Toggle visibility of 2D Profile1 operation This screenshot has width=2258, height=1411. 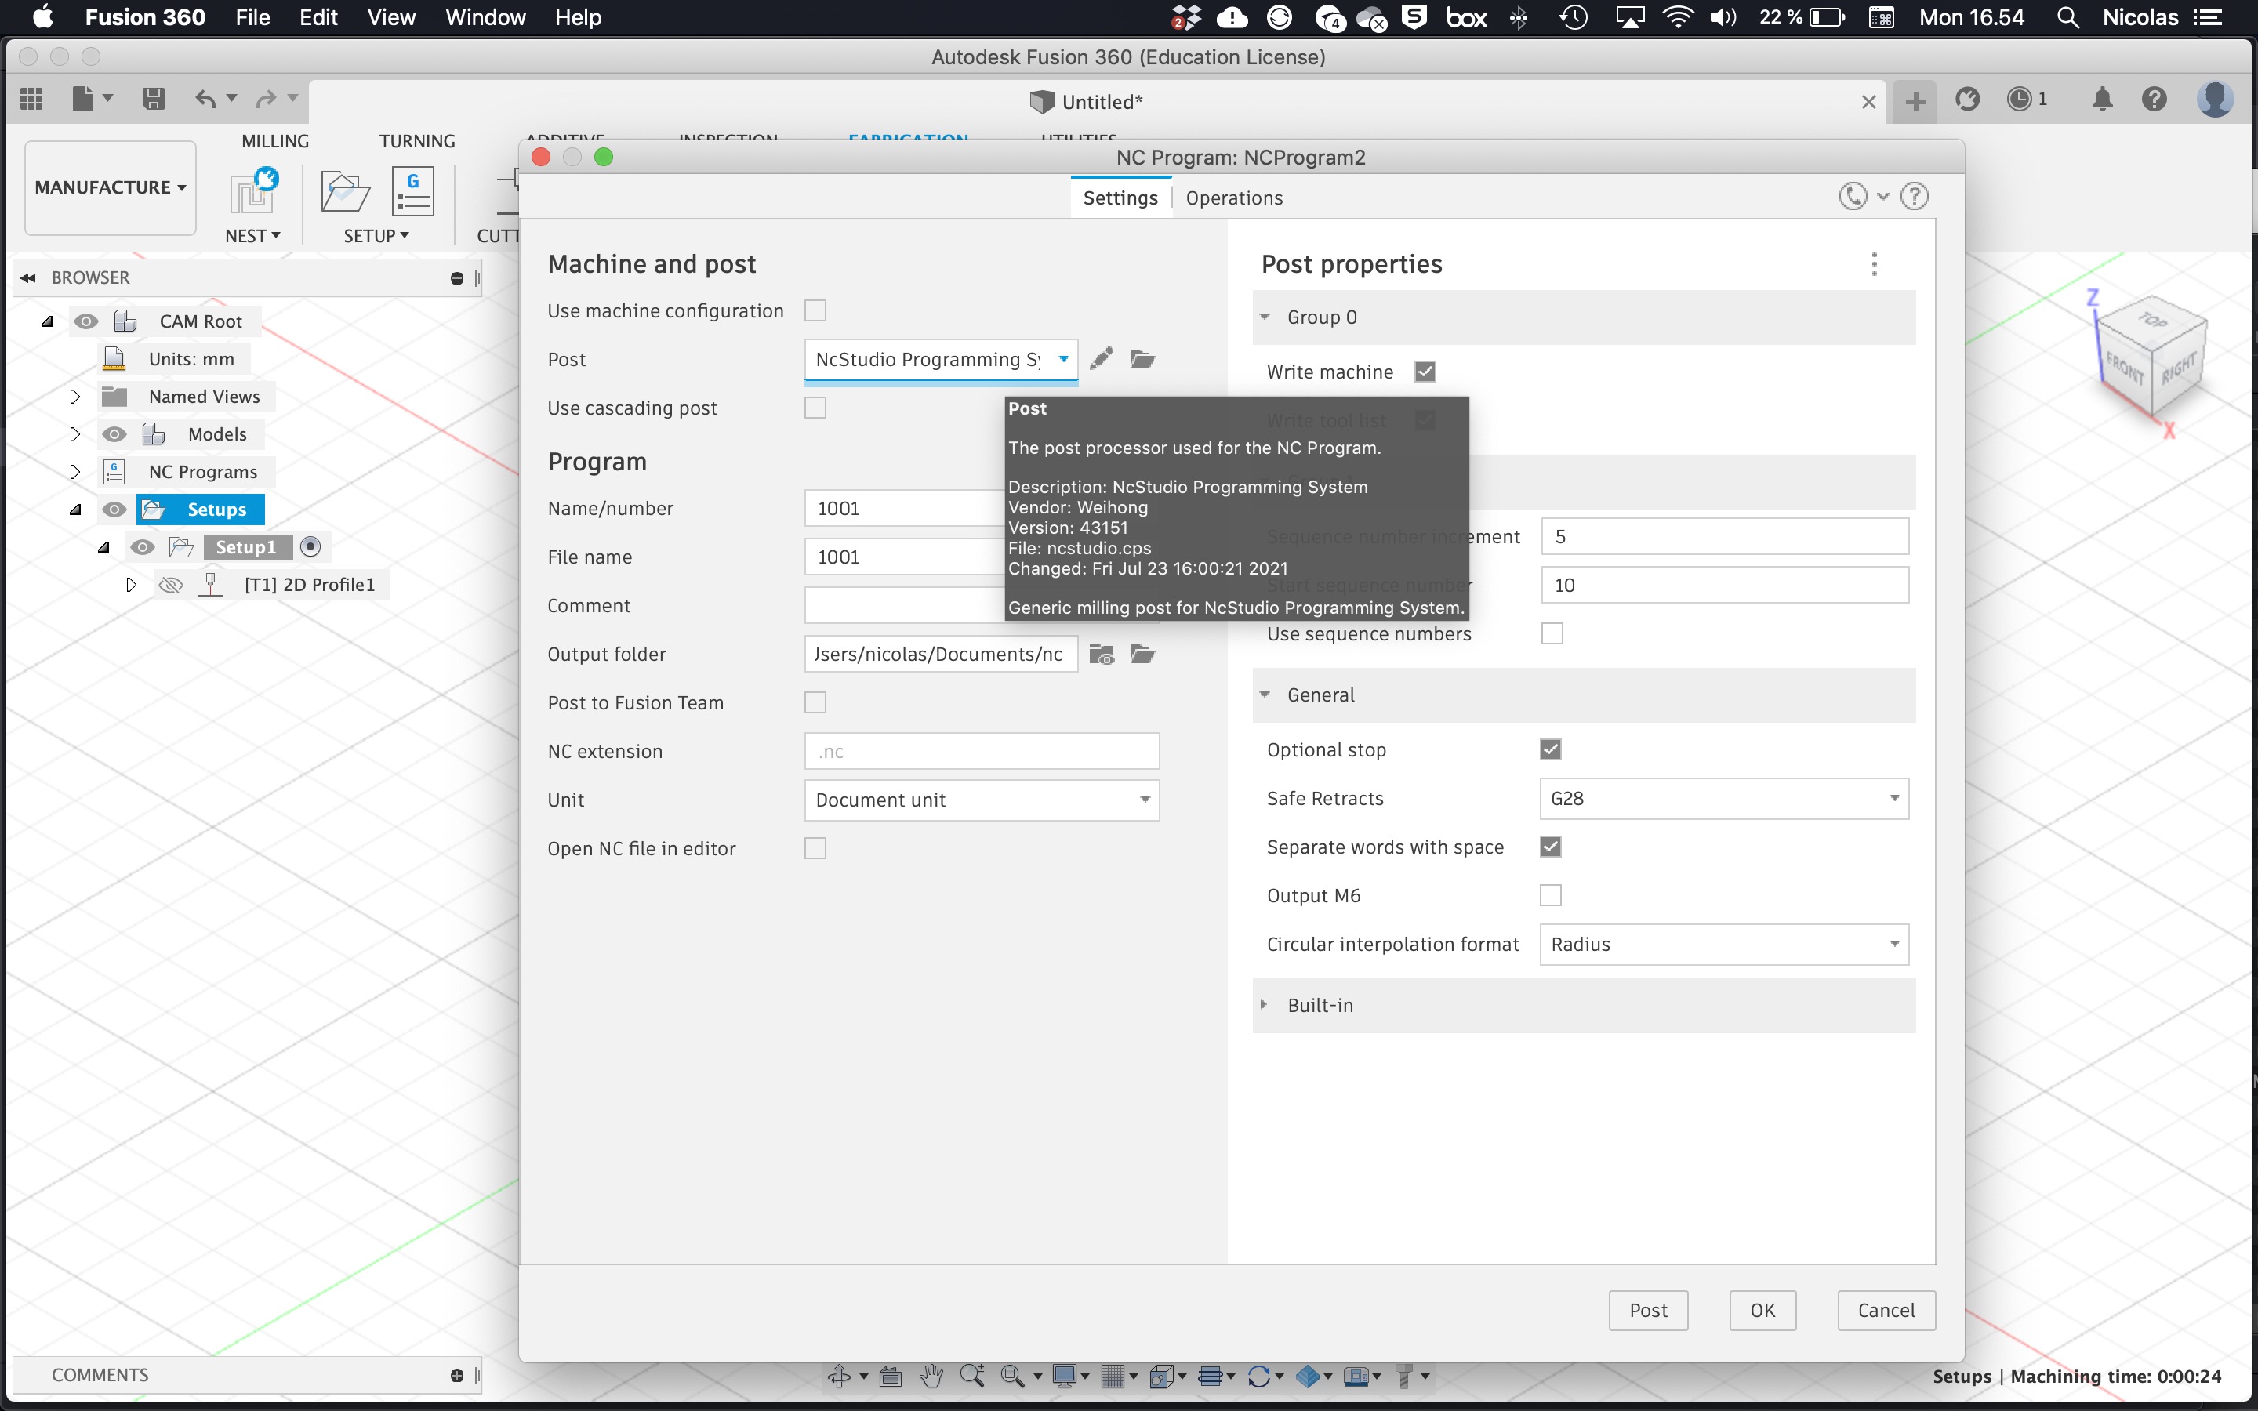tap(170, 585)
